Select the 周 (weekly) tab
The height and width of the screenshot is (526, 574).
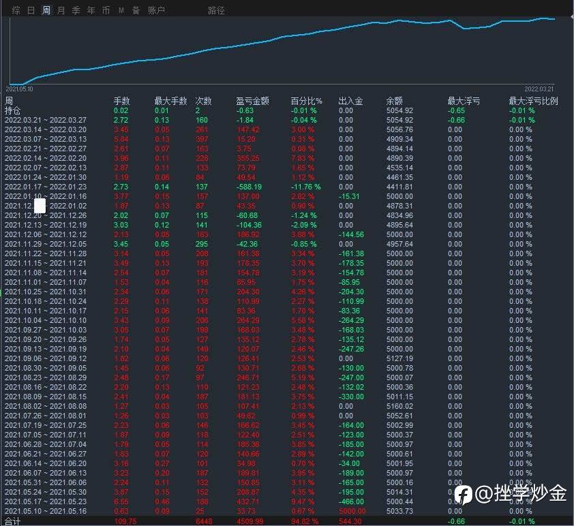click(46, 10)
